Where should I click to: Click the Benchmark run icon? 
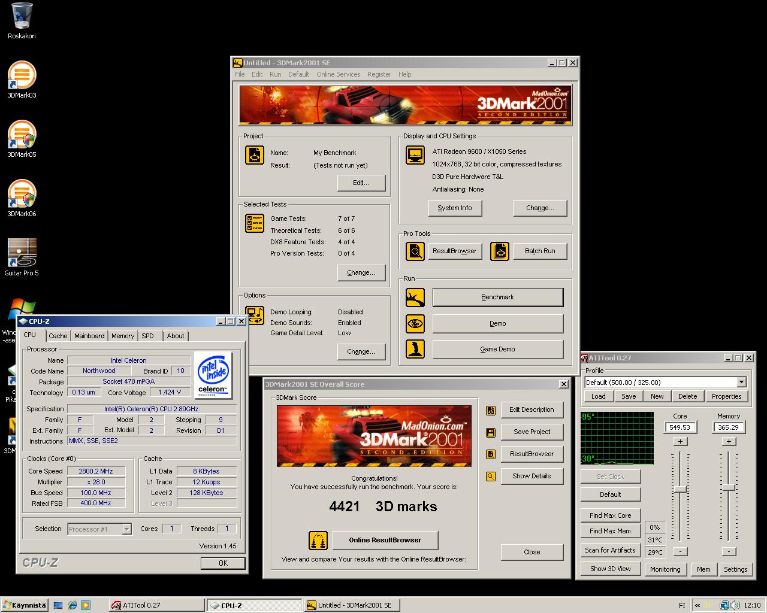(x=415, y=298)
